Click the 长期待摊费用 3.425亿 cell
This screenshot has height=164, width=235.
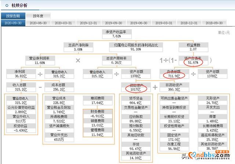(213, 128)
